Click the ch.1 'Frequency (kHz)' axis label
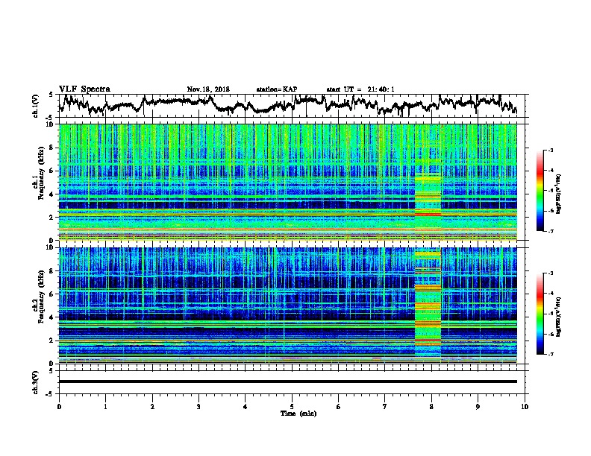 41,173
